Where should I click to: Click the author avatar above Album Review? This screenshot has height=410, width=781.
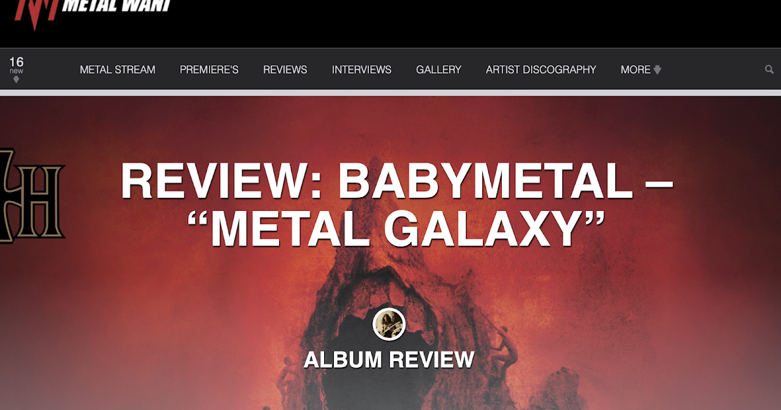pyautogui.click(x=389, y=324)
